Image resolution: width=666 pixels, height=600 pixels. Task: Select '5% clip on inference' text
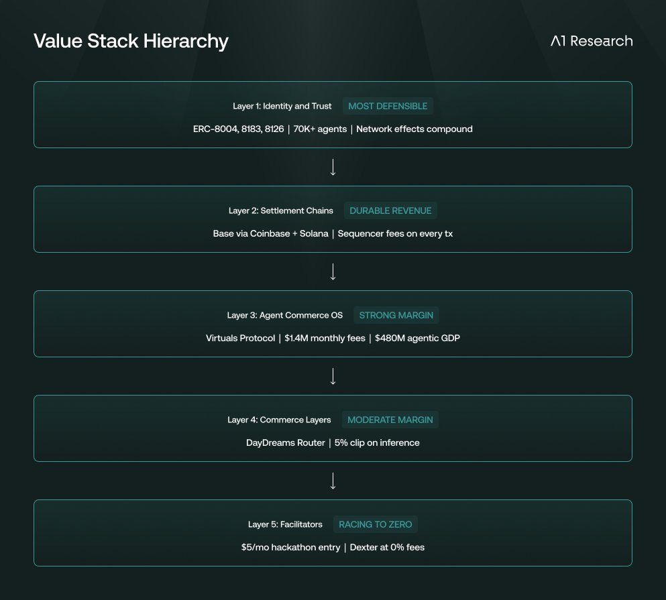[x=377, y=443]
